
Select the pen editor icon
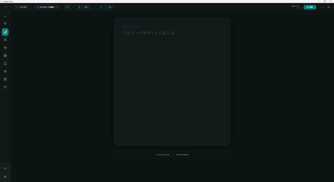coord(5,32)
